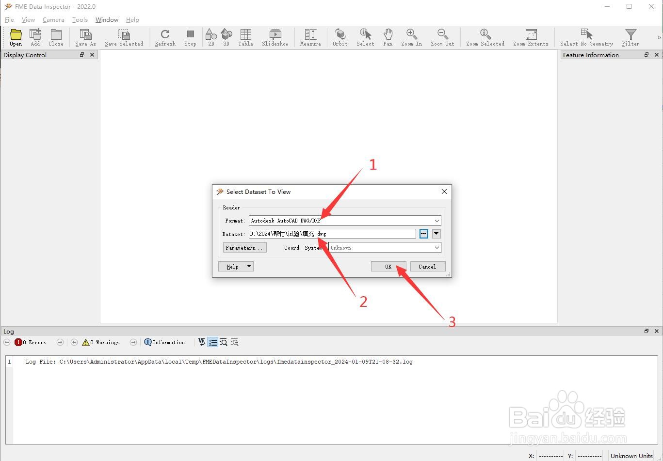Click the Save As toolbar icon
The image size is (663, 461).
(85, 37)
